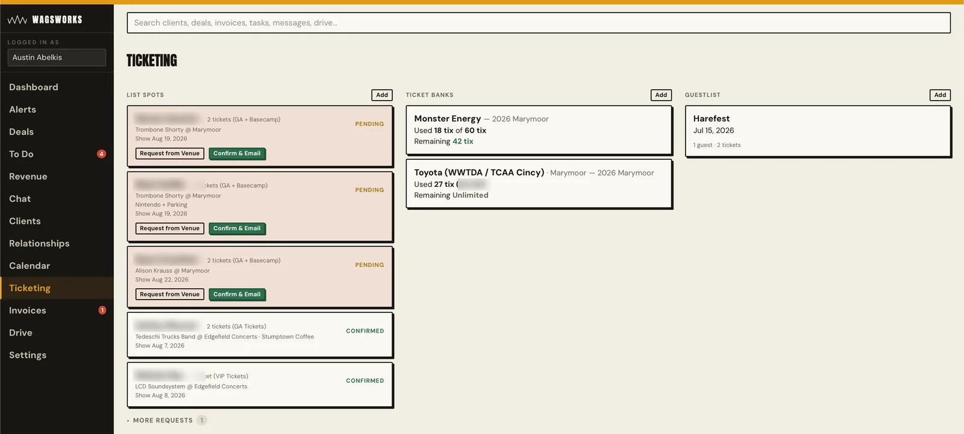Click the More Requests count badge

coord(202,420)
